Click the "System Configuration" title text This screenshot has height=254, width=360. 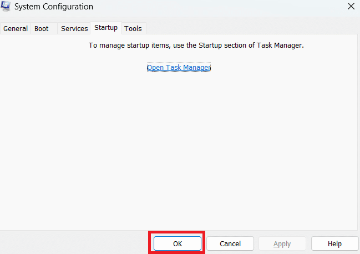tap(54, 7)
